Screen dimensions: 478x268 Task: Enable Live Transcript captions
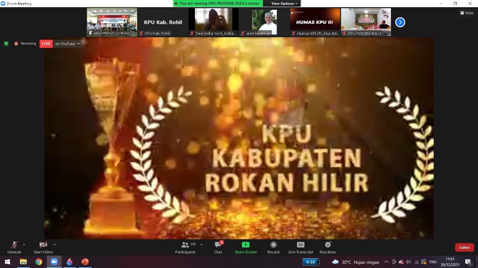click(300, 248)
